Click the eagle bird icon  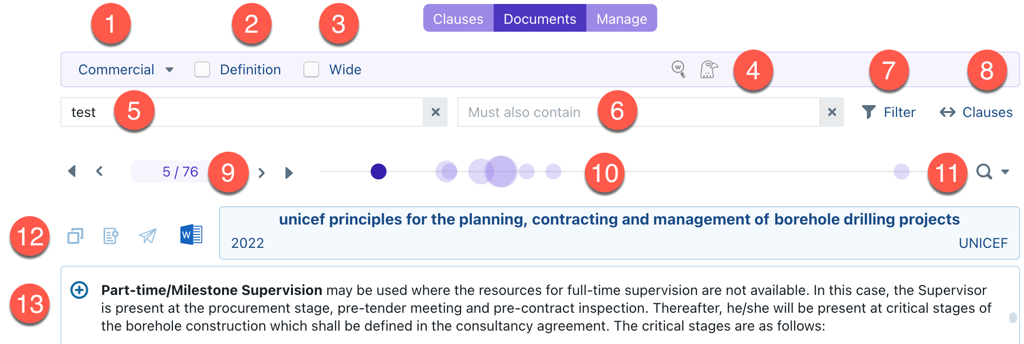tap(709, 69)
